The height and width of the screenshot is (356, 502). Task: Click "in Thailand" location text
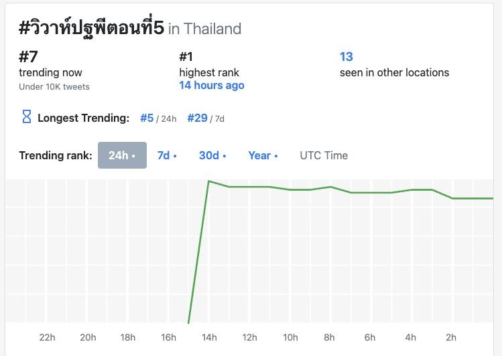(x=204, y=29)
